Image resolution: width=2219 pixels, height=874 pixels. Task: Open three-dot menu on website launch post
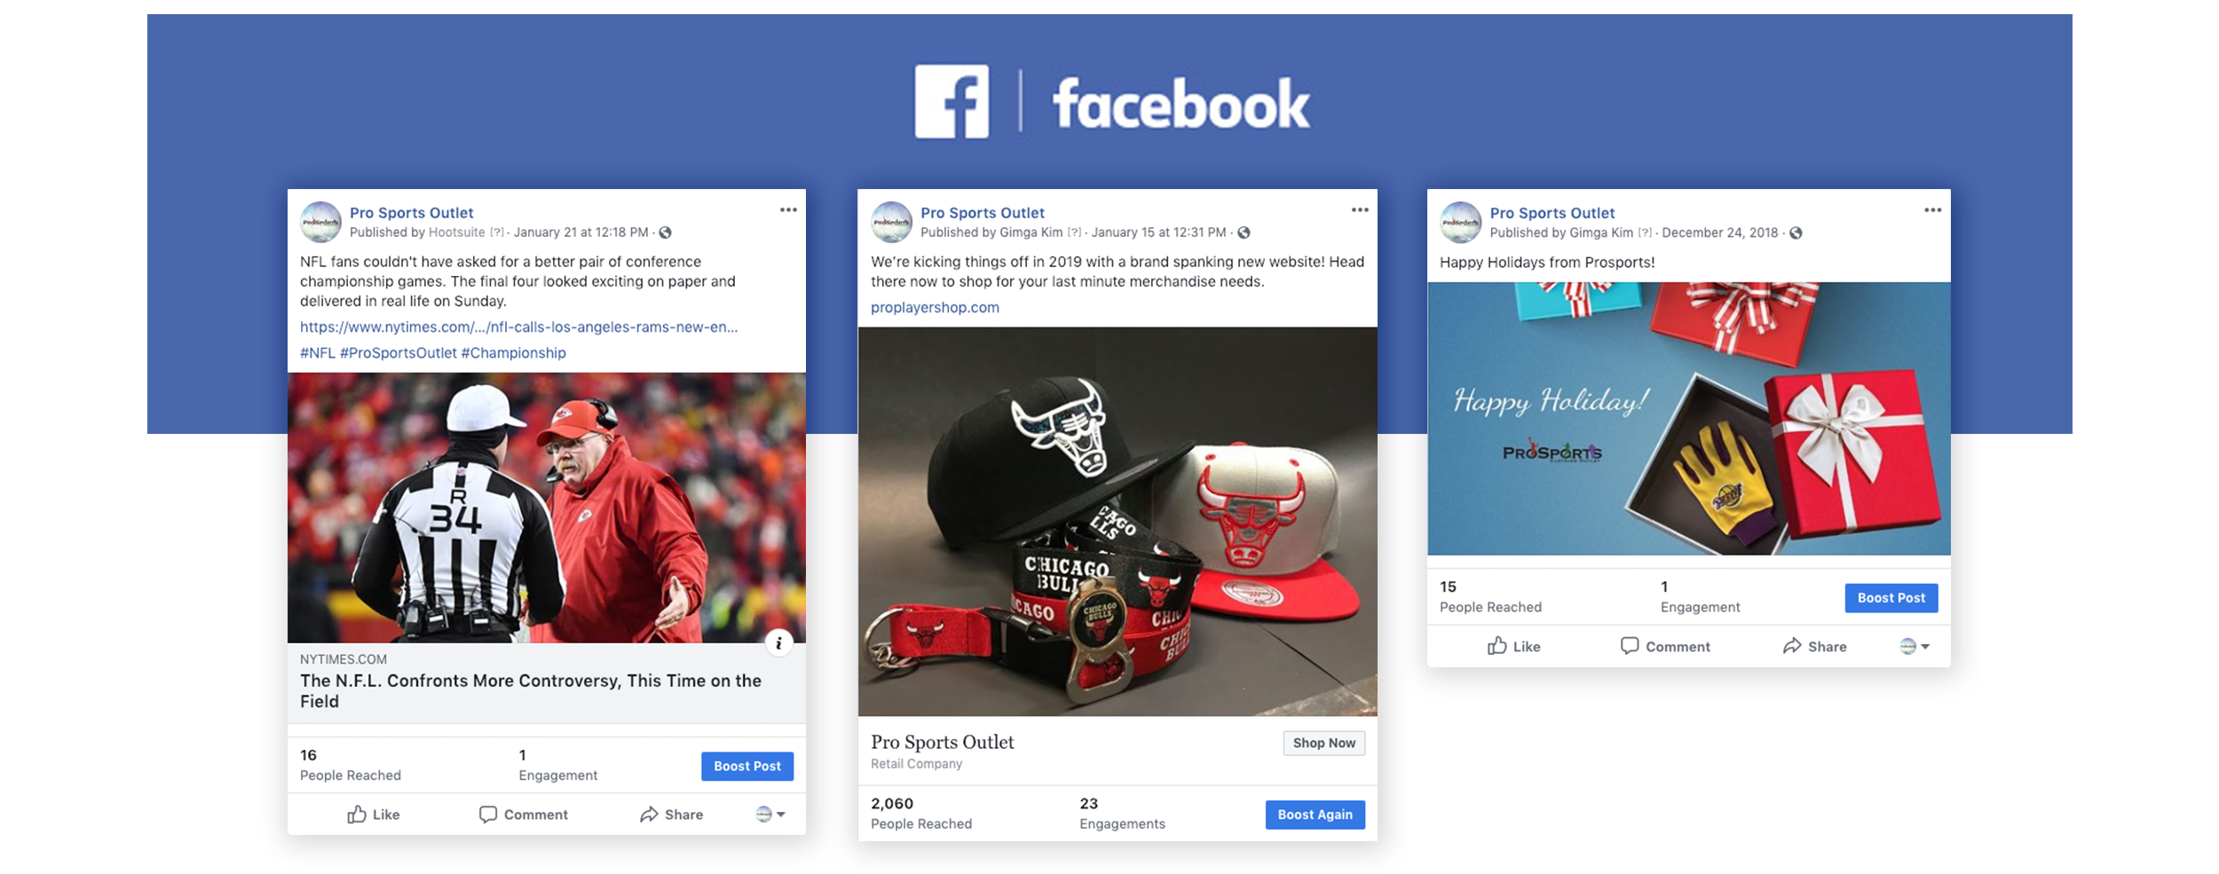point(1360,210)
